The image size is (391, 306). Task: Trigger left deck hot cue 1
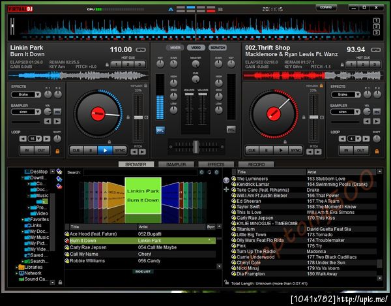pos(116,65)
